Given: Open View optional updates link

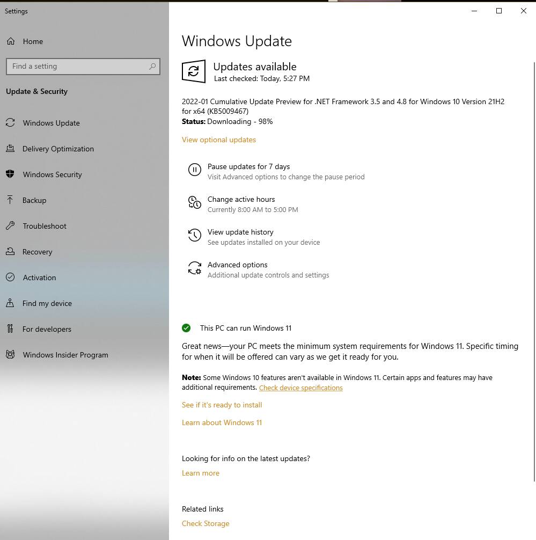Looking at the screenshot, I should click(x=219, y=140).
